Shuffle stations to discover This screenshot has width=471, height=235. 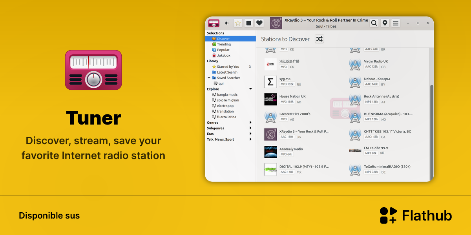319,39
